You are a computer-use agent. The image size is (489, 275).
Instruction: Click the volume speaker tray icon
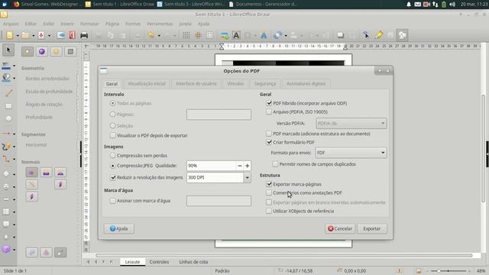tap(452, 5)
